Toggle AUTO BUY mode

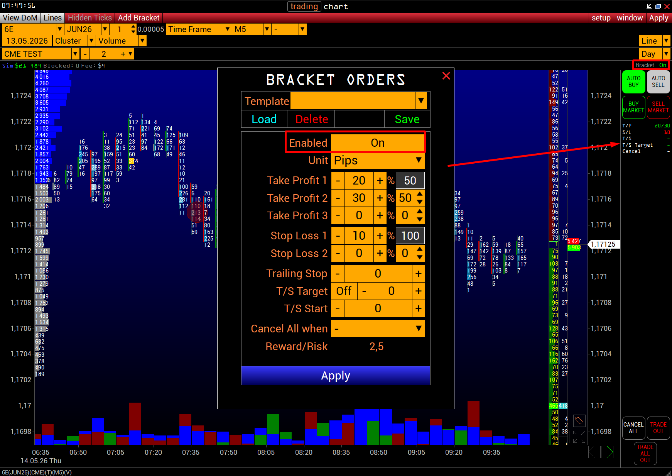click(x=633, y=81)
